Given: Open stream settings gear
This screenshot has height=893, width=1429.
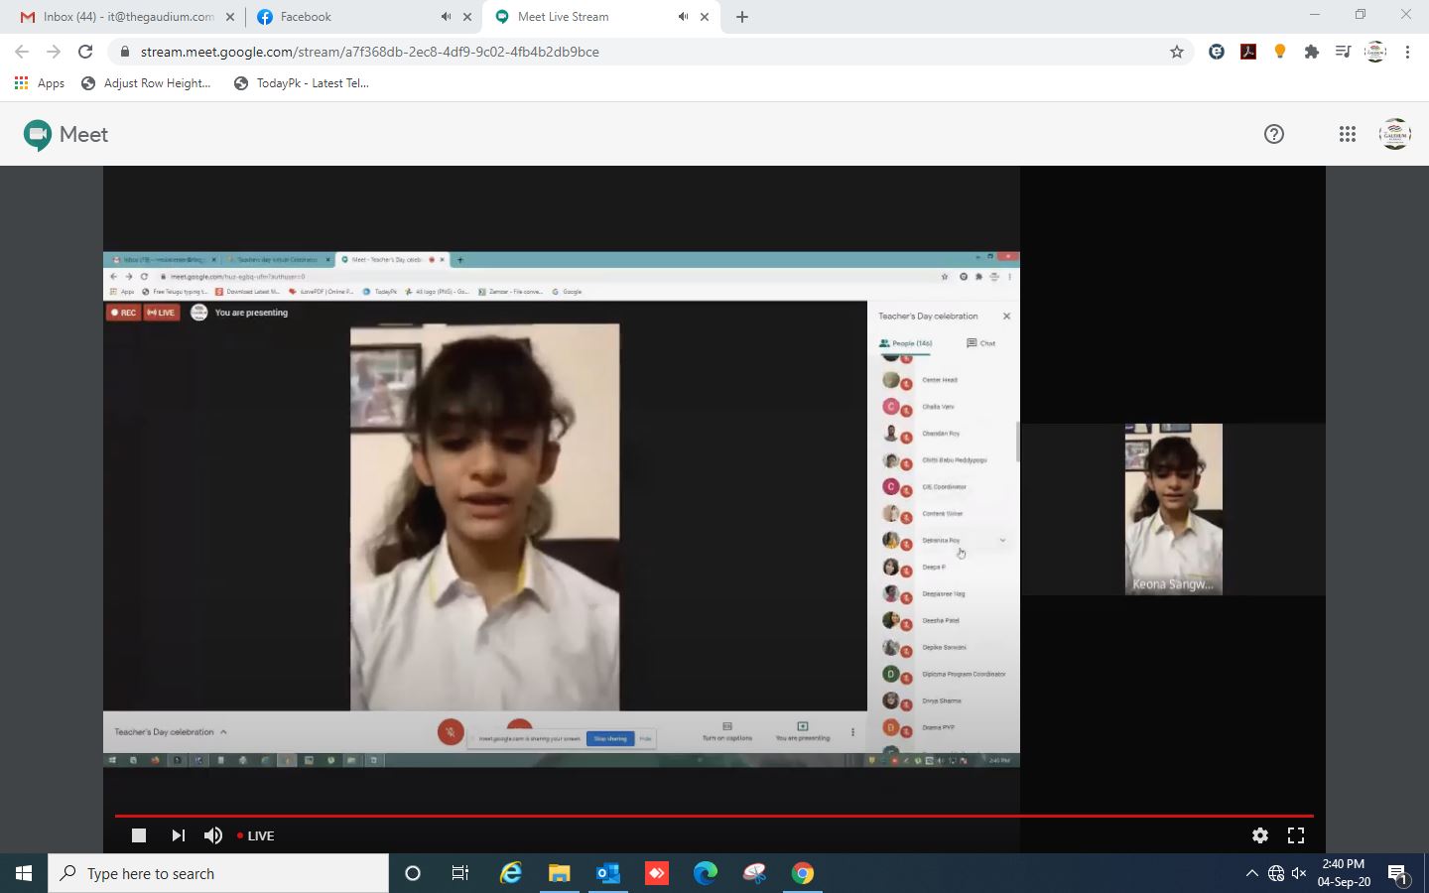Looking at the screenshot, I should [1260, 835].
